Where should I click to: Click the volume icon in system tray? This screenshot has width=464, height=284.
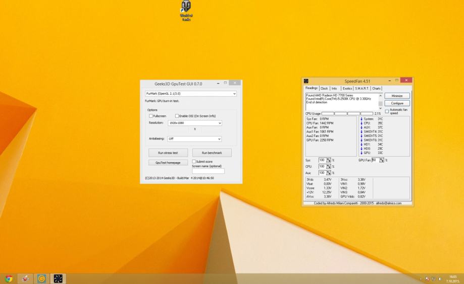pos(439,278)
